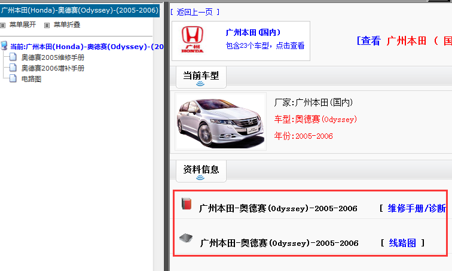Click the title bar 广州本田(Honda)-奥德赛(Odyssey)
The height and width of the screenshot is (271, 452).
click(x=80, y=10)
